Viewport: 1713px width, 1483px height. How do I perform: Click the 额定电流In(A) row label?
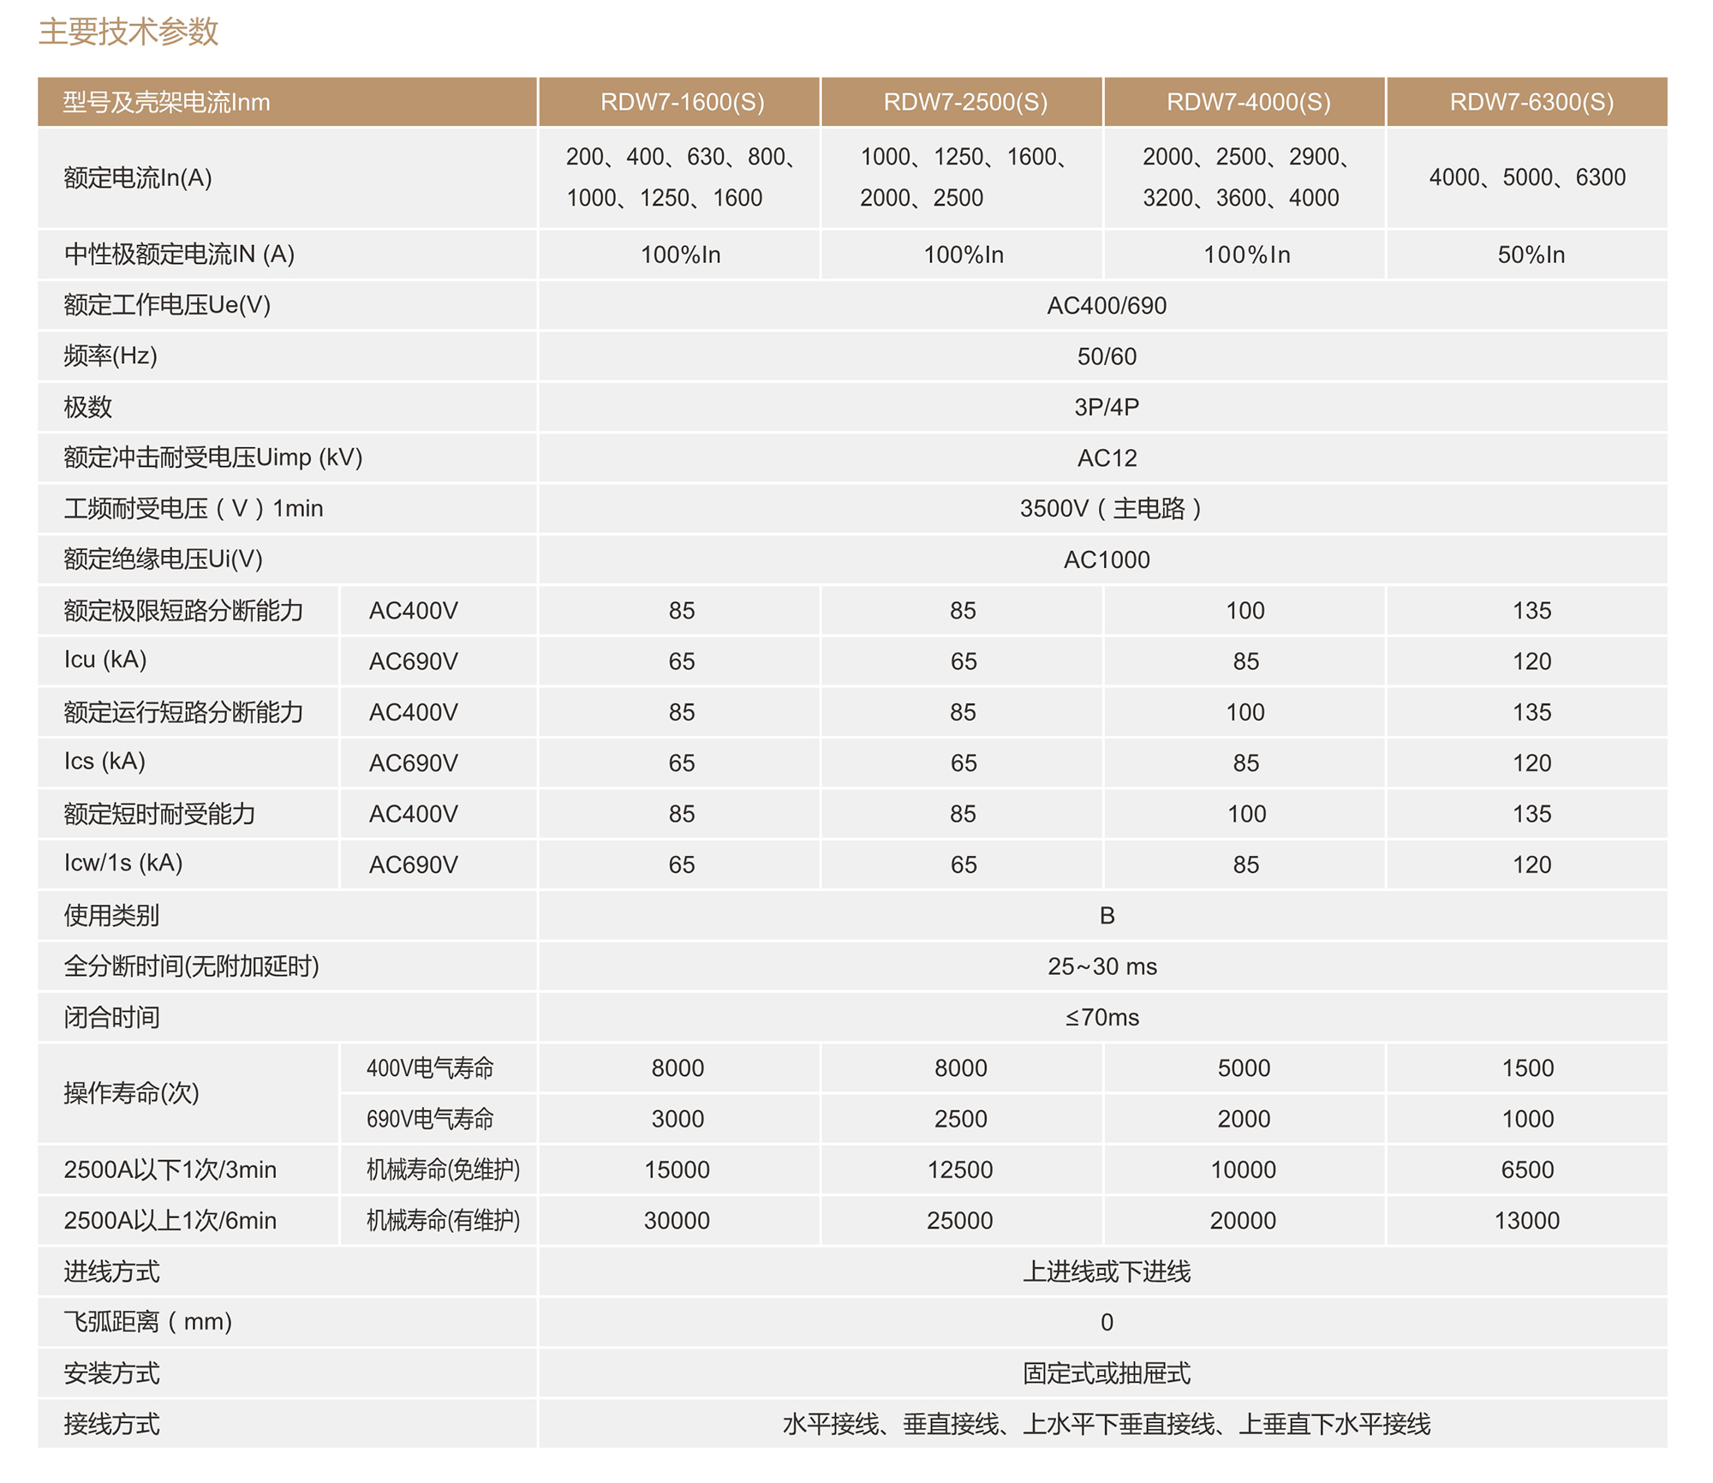(138, 178)
